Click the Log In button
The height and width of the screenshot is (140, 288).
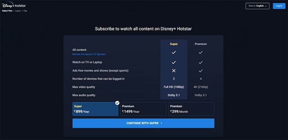279,6
